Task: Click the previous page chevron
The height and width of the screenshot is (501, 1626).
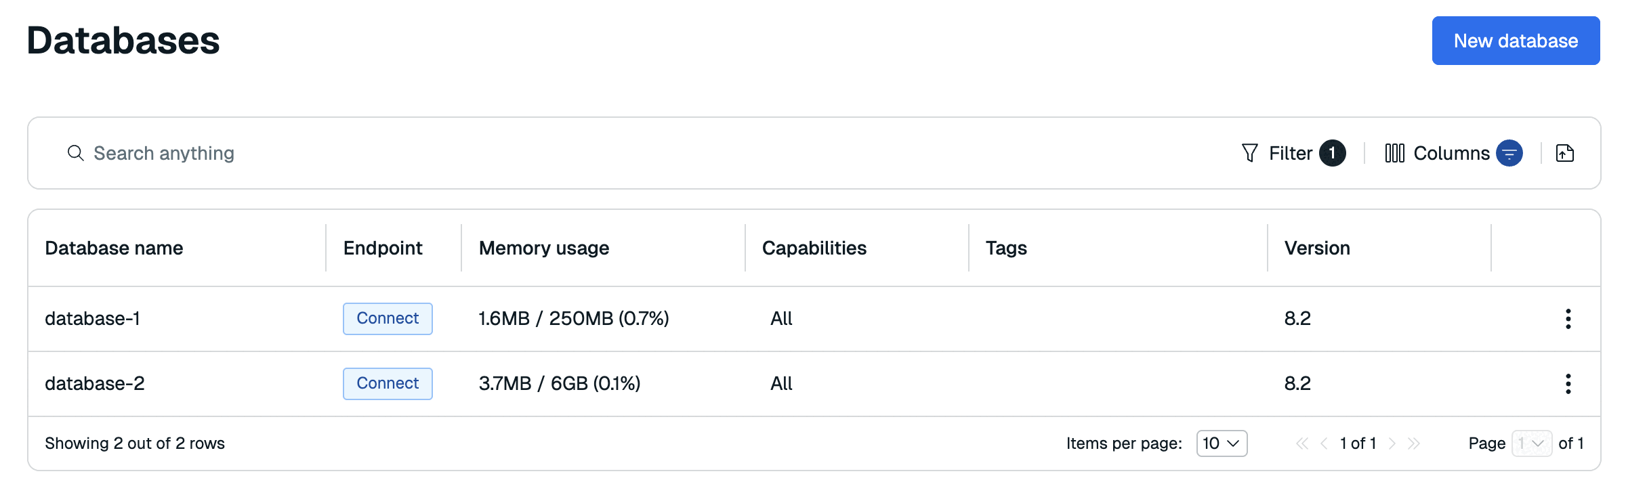Action: [1324, 443]
